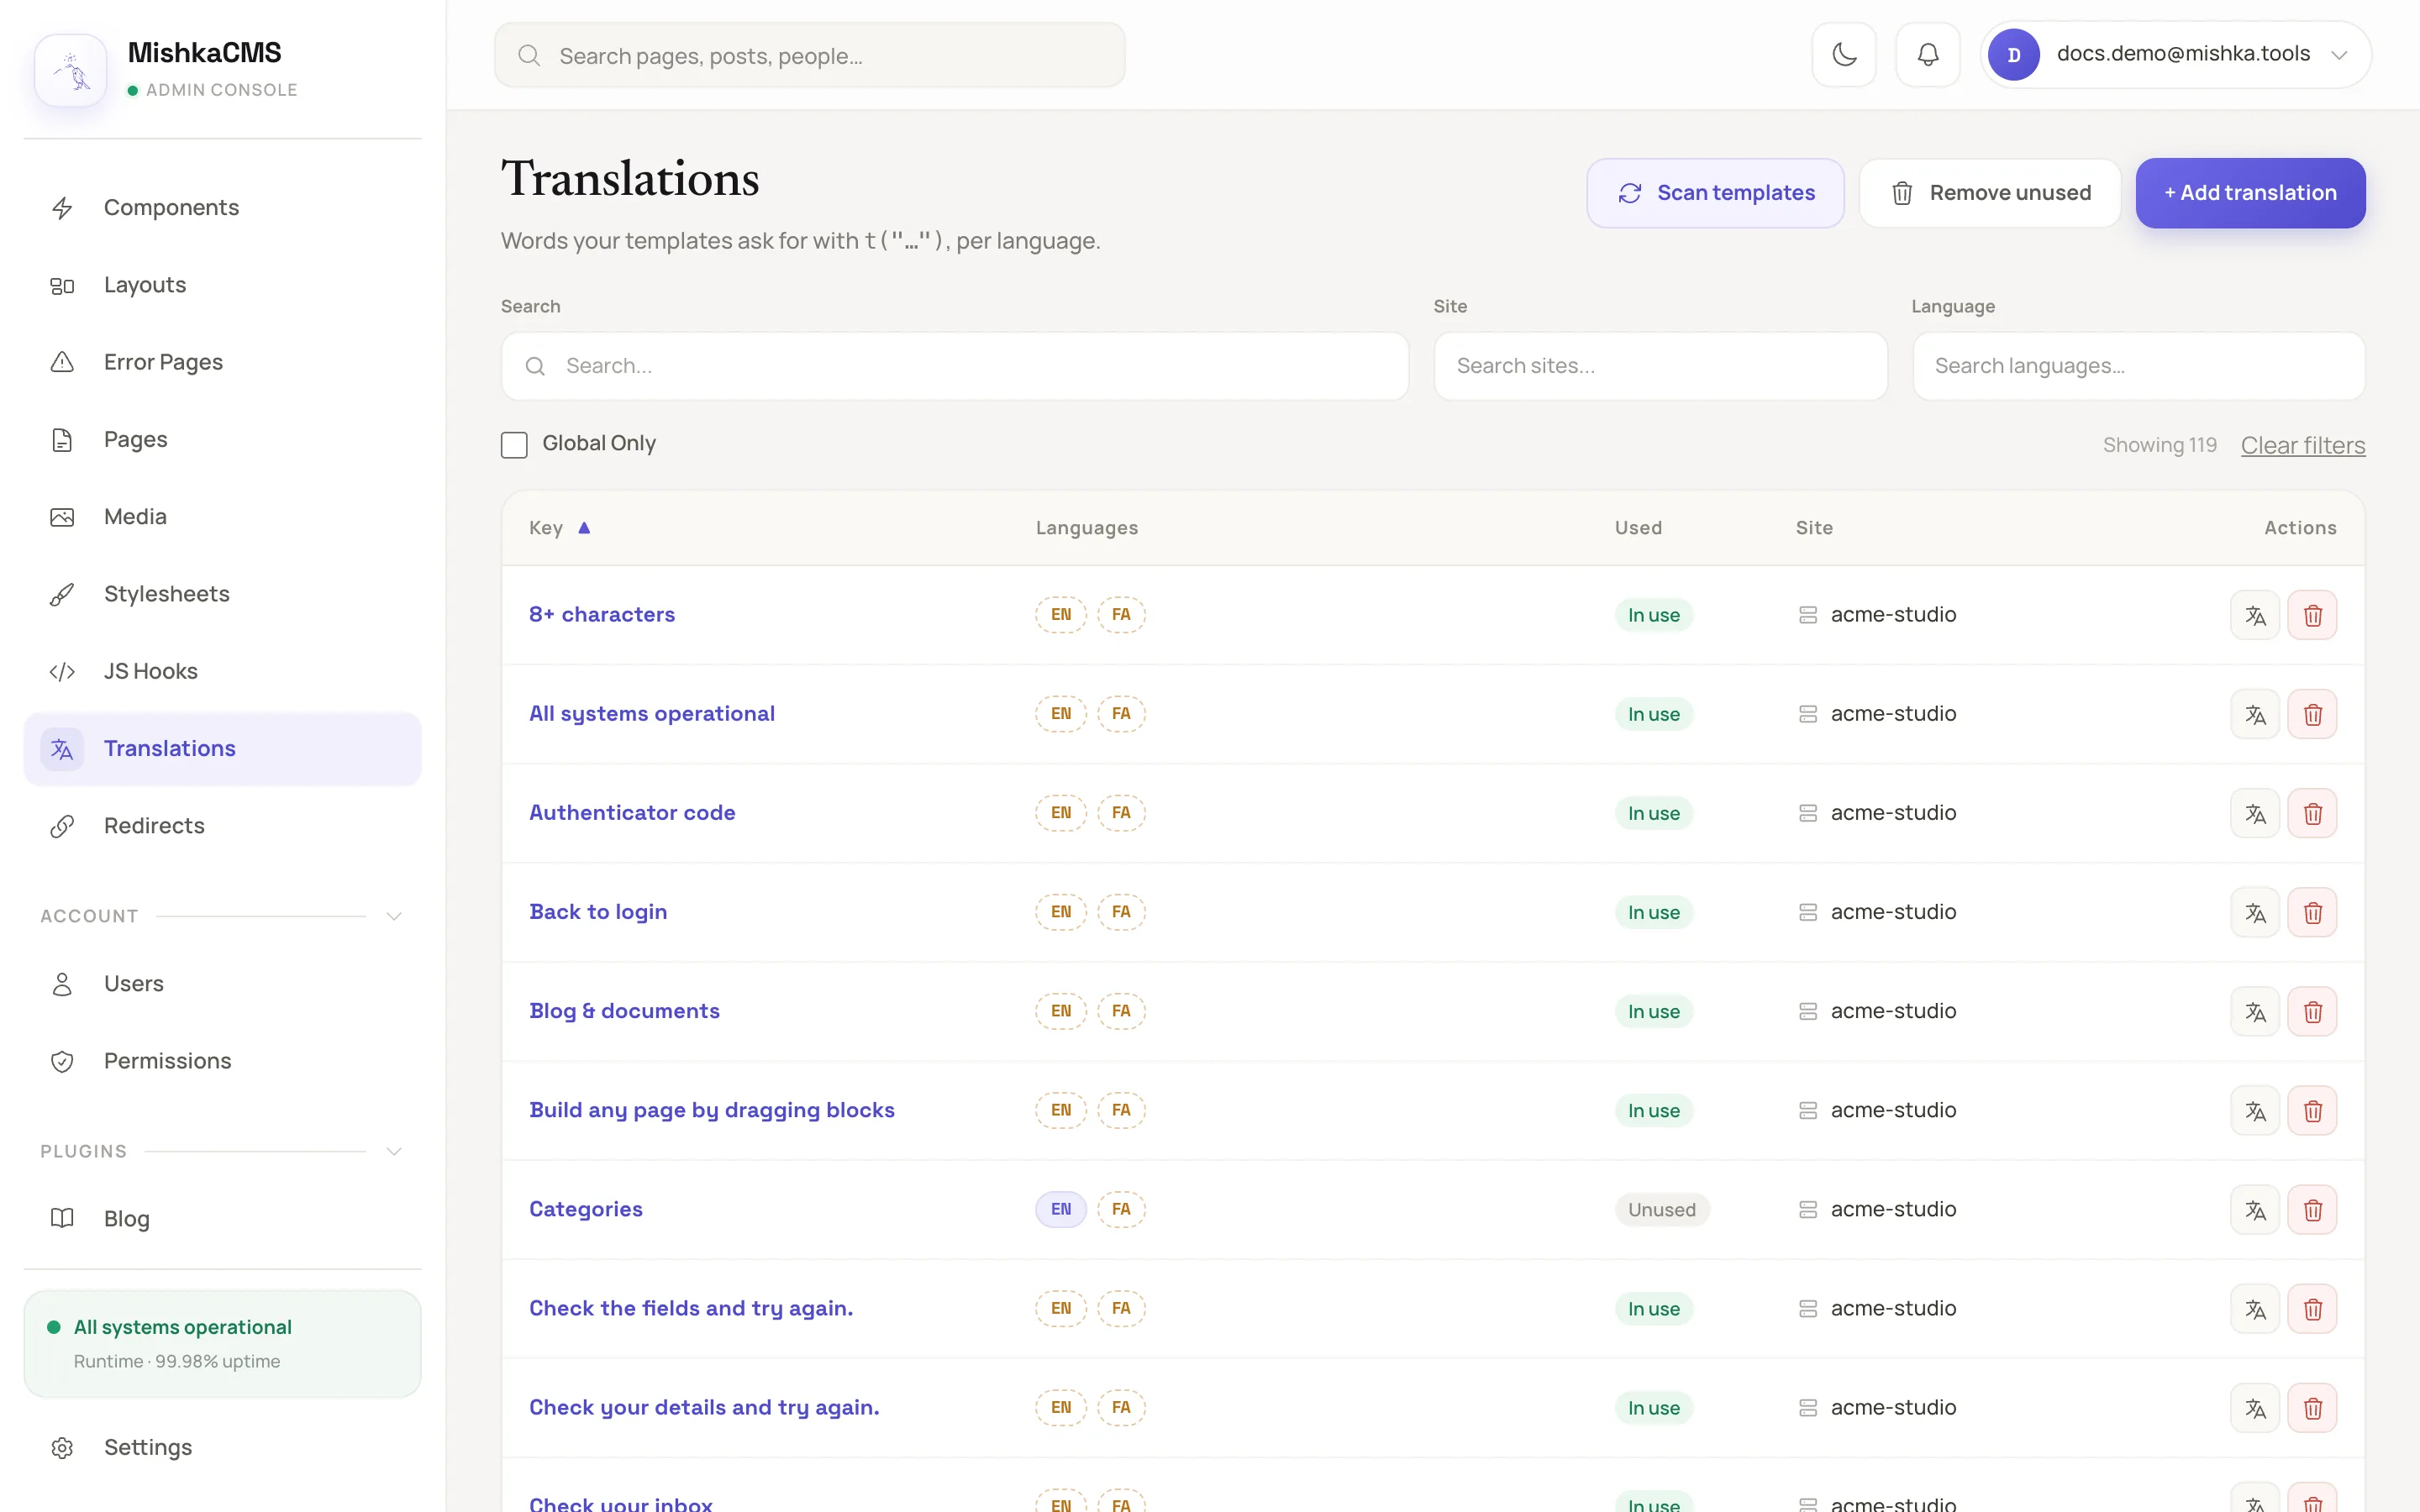Focus the global search pages, posts, people field
The image size is (2420, 1512).
tap(809, 55)
